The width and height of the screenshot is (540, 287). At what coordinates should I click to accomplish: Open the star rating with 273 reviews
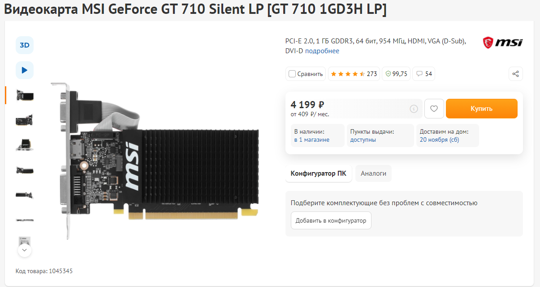[354, 74]
